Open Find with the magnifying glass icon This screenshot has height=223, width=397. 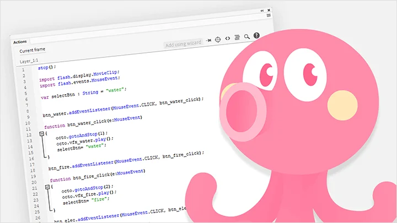[247, 37]
